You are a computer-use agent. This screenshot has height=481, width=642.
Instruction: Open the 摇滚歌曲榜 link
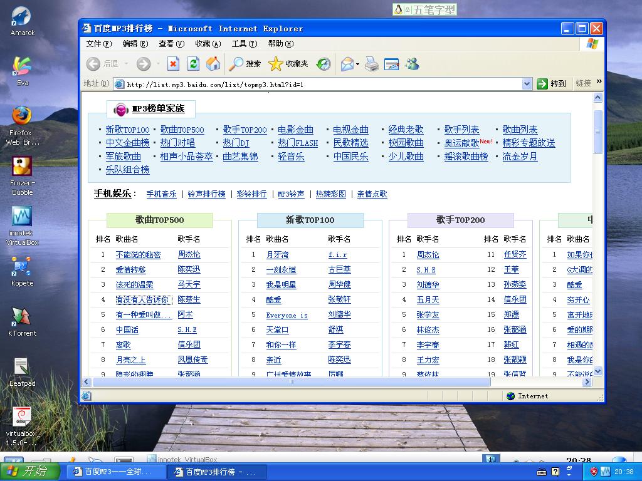coord(466,157)
